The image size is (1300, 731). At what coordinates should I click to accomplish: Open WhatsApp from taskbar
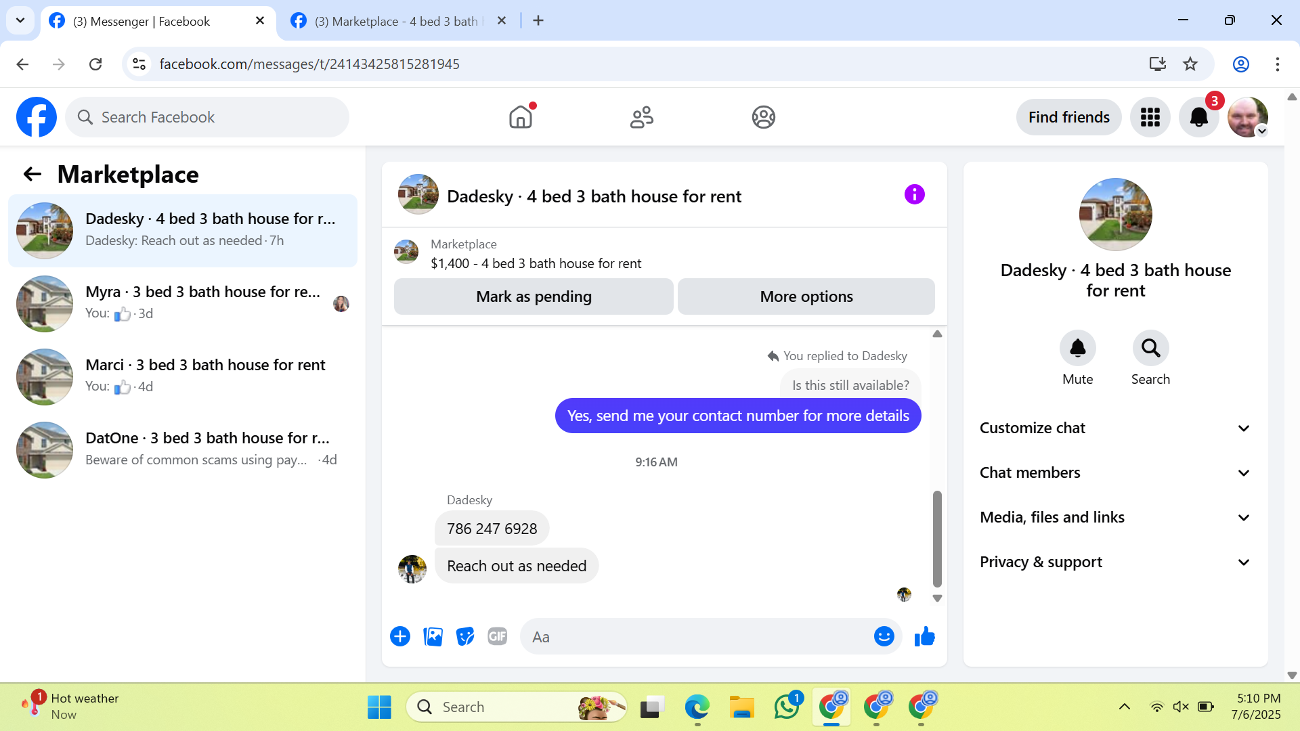[x=787, y=707]
